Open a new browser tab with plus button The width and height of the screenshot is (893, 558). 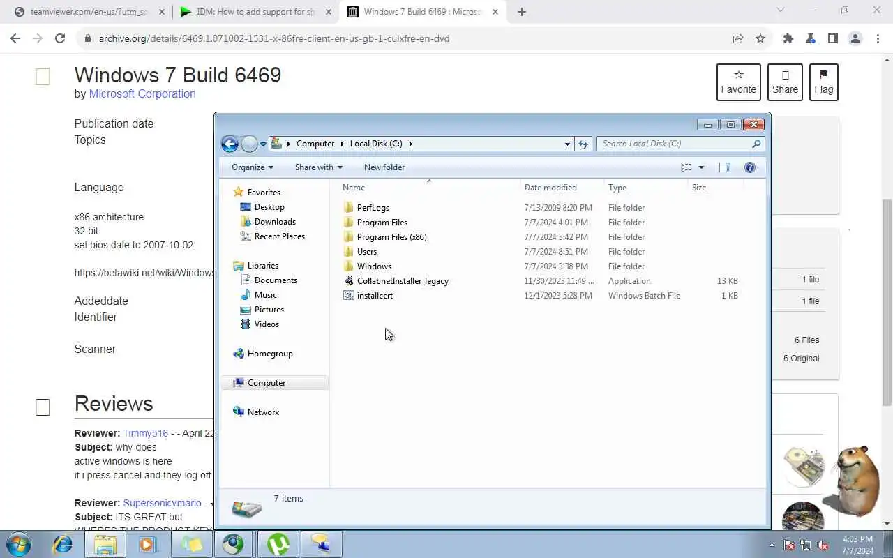coord(522,12)
